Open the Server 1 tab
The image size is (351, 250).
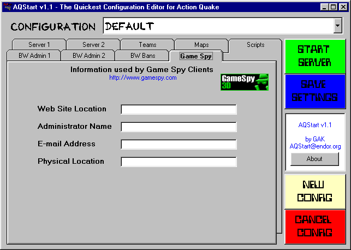(x=39, y=45)
